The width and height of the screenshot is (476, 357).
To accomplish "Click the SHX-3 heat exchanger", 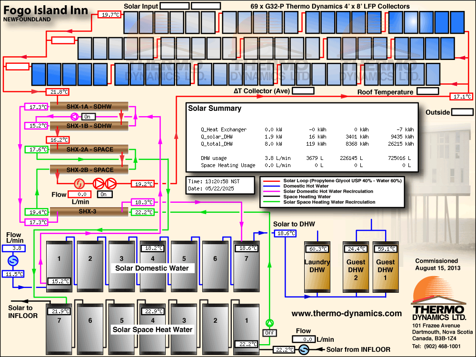I will [89, 211].
